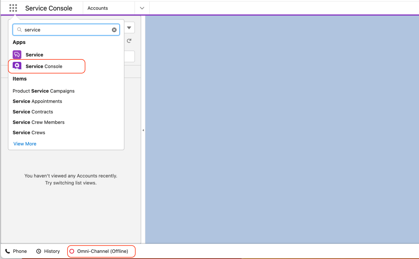Clear the search field with the X icon

(114, 29)
